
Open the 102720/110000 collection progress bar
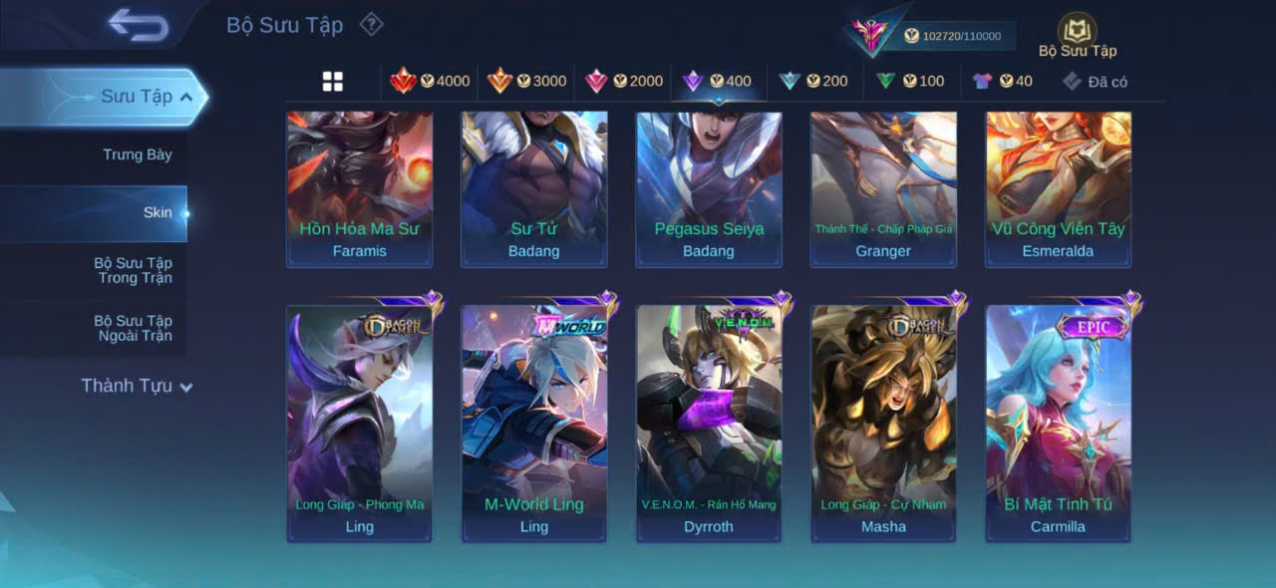tap(958, 36)
